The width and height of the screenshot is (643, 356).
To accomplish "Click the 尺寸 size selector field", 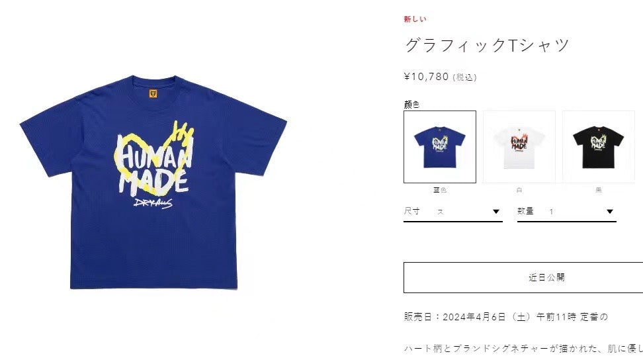I will coord(452,212).
